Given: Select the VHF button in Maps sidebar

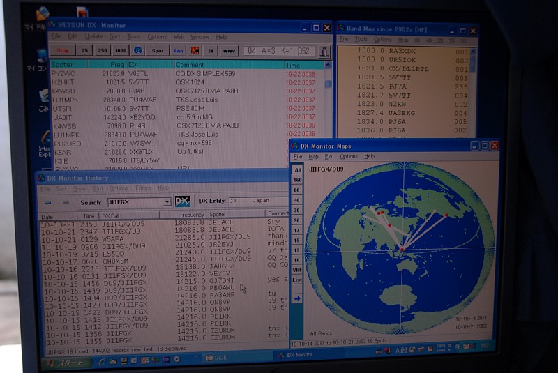Looking at the screenshot, I should tap(297, 270).
